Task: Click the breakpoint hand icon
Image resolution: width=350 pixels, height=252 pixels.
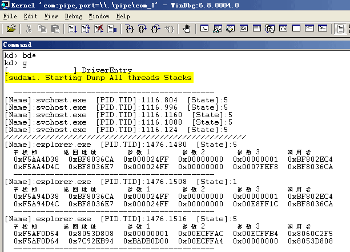Action: [x=186, y=29]
